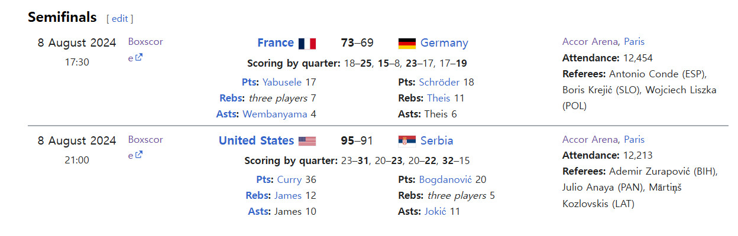
Task: Open the Serbia team link
Action: click(437, 140)
